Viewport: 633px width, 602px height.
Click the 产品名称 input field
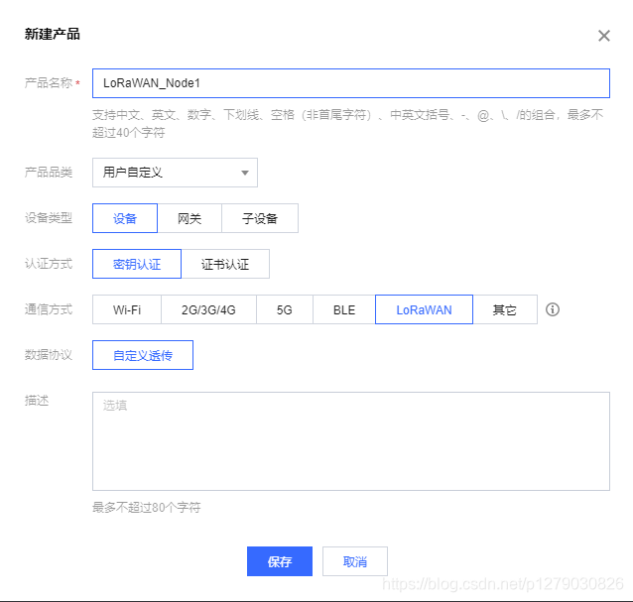351,83
